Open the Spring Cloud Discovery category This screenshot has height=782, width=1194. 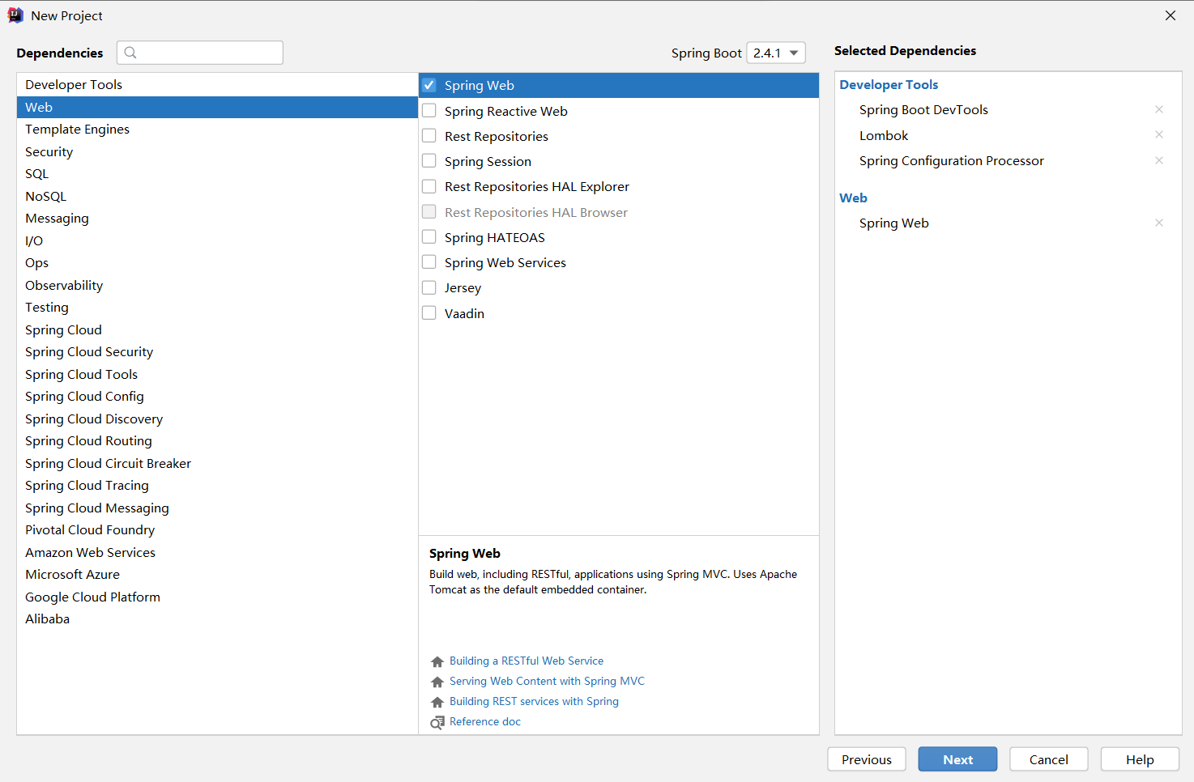pos(217,419)
